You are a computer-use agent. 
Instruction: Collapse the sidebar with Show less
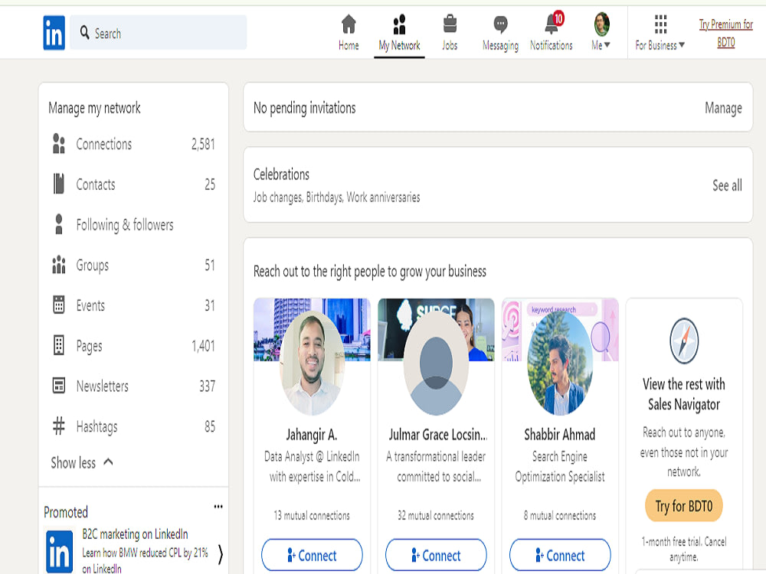coord(80,462)
